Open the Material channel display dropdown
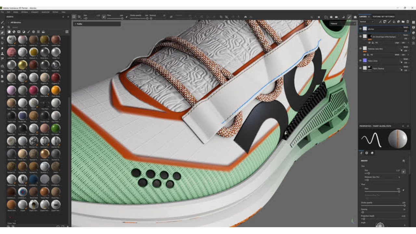Screen dimensions: 416x234 pos(342,24)
